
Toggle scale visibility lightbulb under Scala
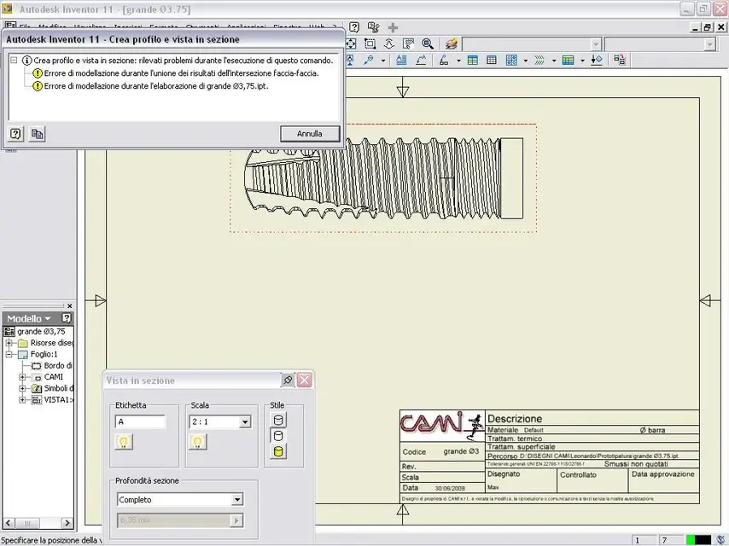coord(197,442)
